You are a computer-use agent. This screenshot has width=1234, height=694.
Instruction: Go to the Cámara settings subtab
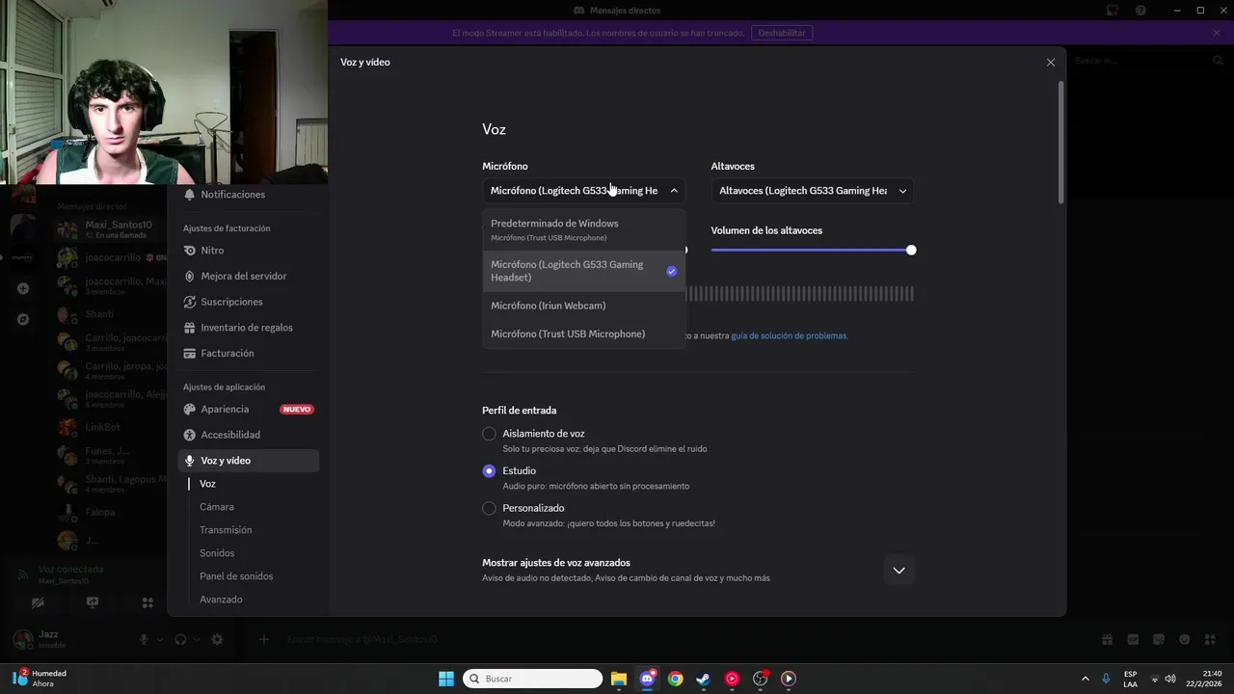217,507
